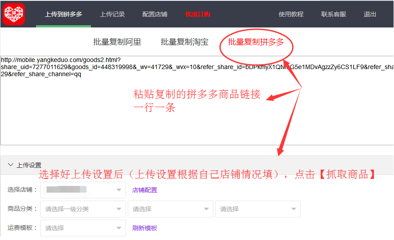
Task: Open the 上传到拼多多 tab
Action: 63,14
